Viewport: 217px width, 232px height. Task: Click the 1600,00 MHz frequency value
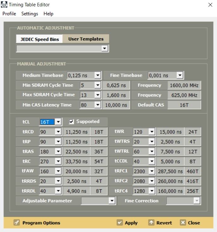click(x=184, y=85)
